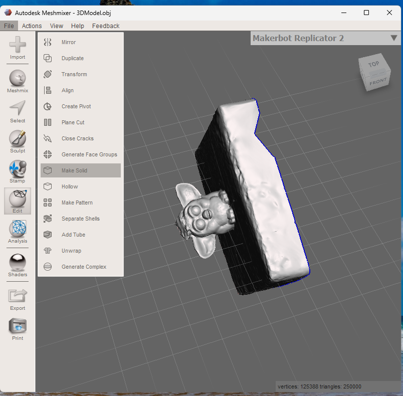Open the Import tool

point(18,48)
